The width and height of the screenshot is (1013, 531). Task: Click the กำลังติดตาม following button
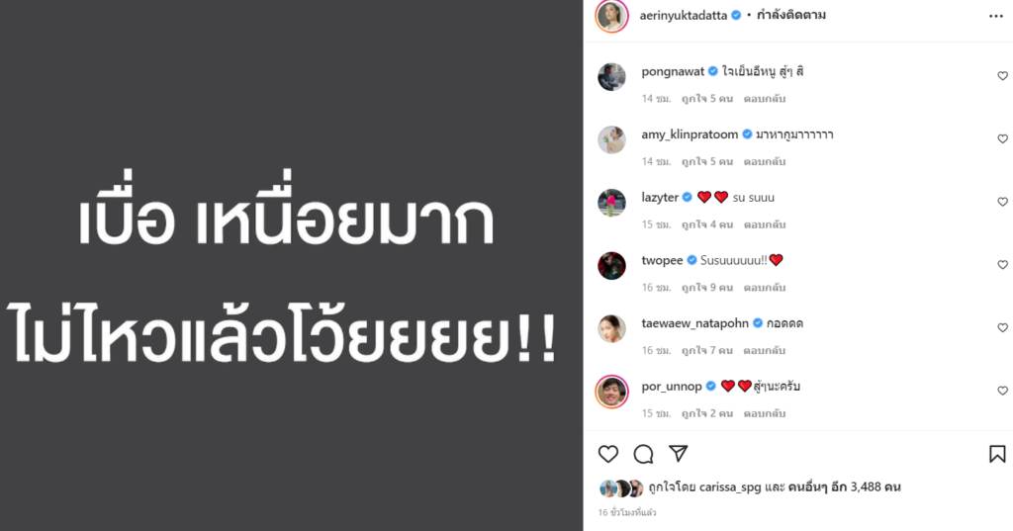(790, 15)
